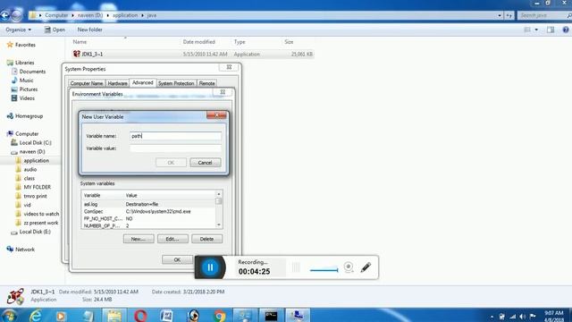This screenshot has height=322, width=572.
Task: Switch to System Protection tab
Action: (x=176, y=83)
